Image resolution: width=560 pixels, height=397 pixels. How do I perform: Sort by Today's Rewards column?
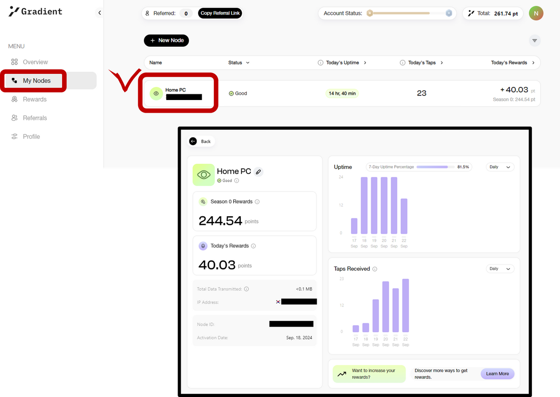[x=513, y=62]
